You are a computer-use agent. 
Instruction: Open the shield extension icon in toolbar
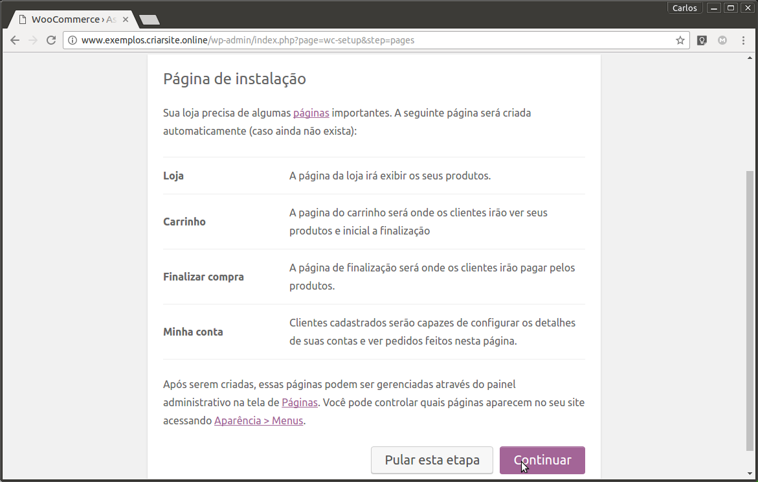(x=702, y=40)
